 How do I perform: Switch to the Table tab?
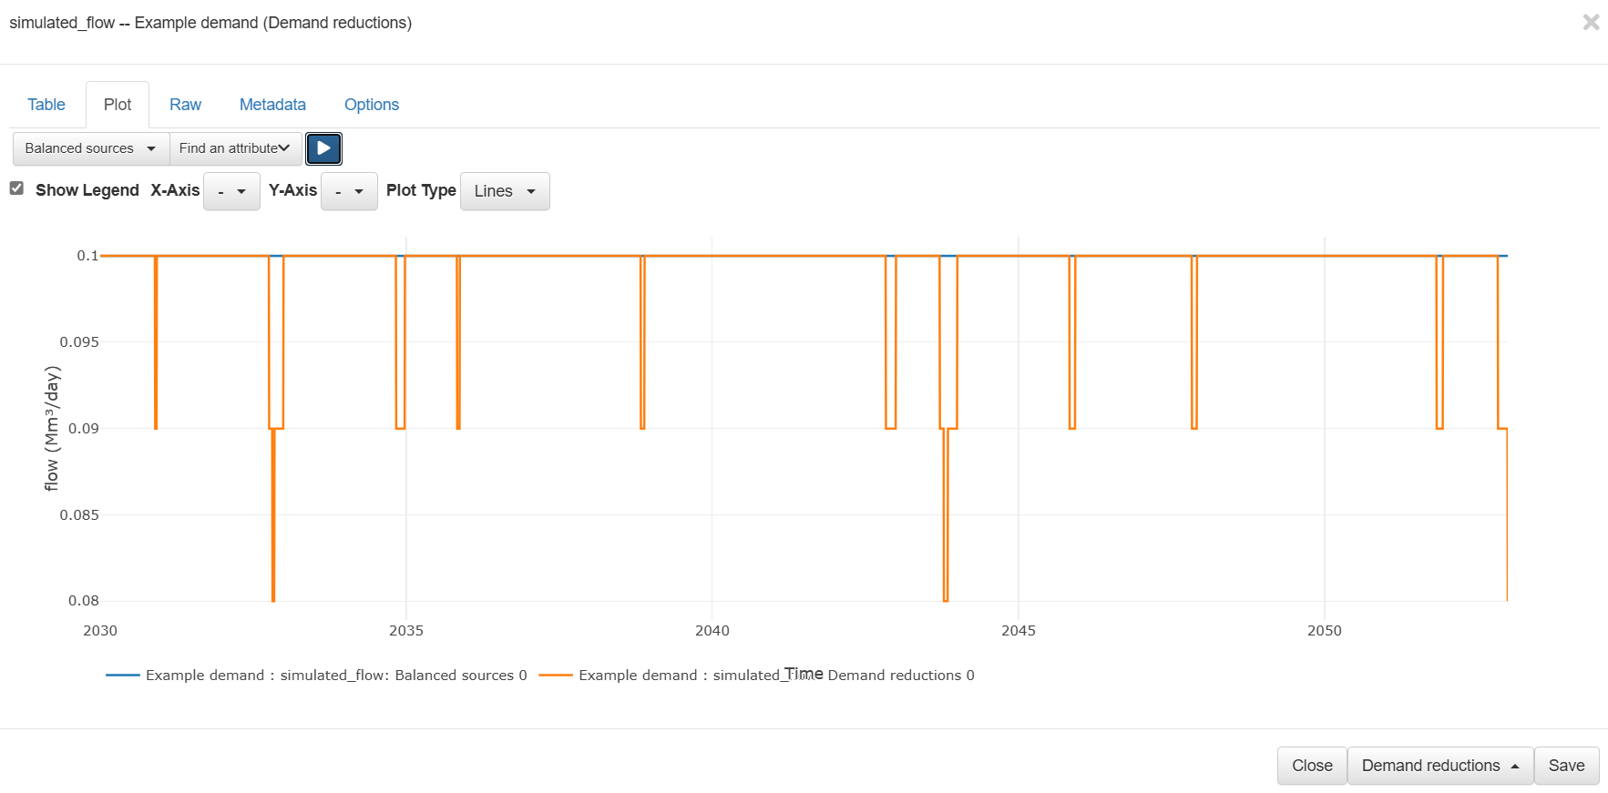(46, 105)
